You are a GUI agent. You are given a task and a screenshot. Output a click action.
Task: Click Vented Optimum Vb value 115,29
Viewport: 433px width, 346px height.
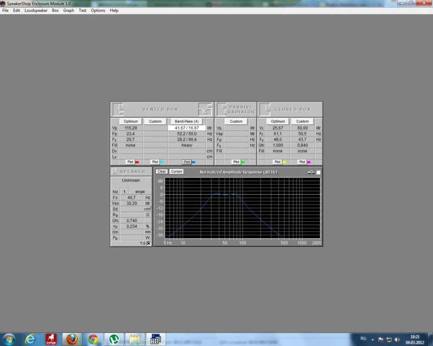point(131,128)
